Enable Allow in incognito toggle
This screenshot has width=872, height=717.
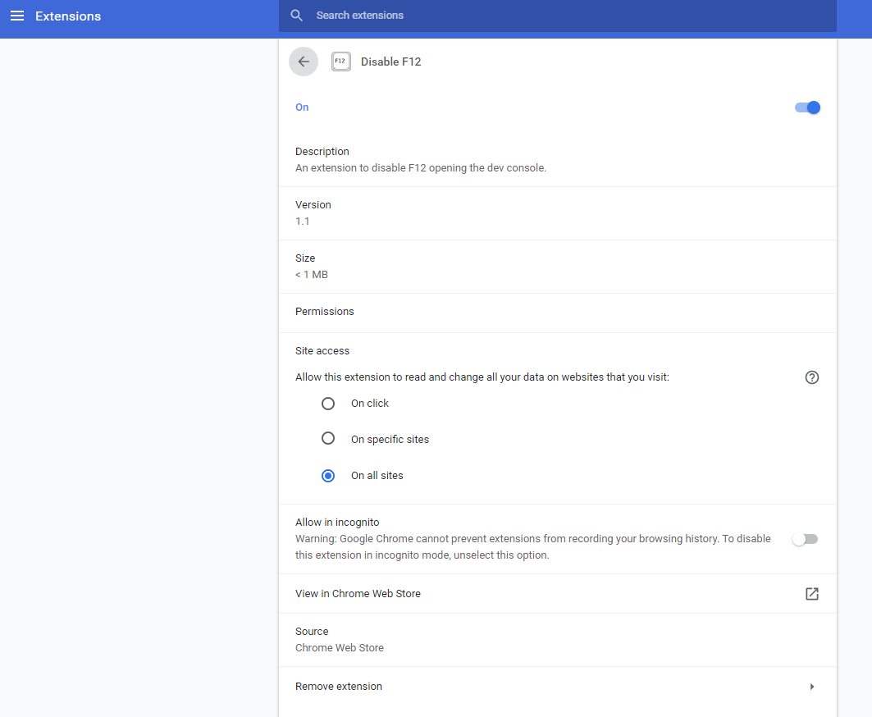click(x=805, y=539)
